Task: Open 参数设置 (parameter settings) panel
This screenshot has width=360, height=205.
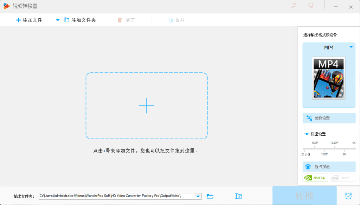Action: (x=328, y=118)
